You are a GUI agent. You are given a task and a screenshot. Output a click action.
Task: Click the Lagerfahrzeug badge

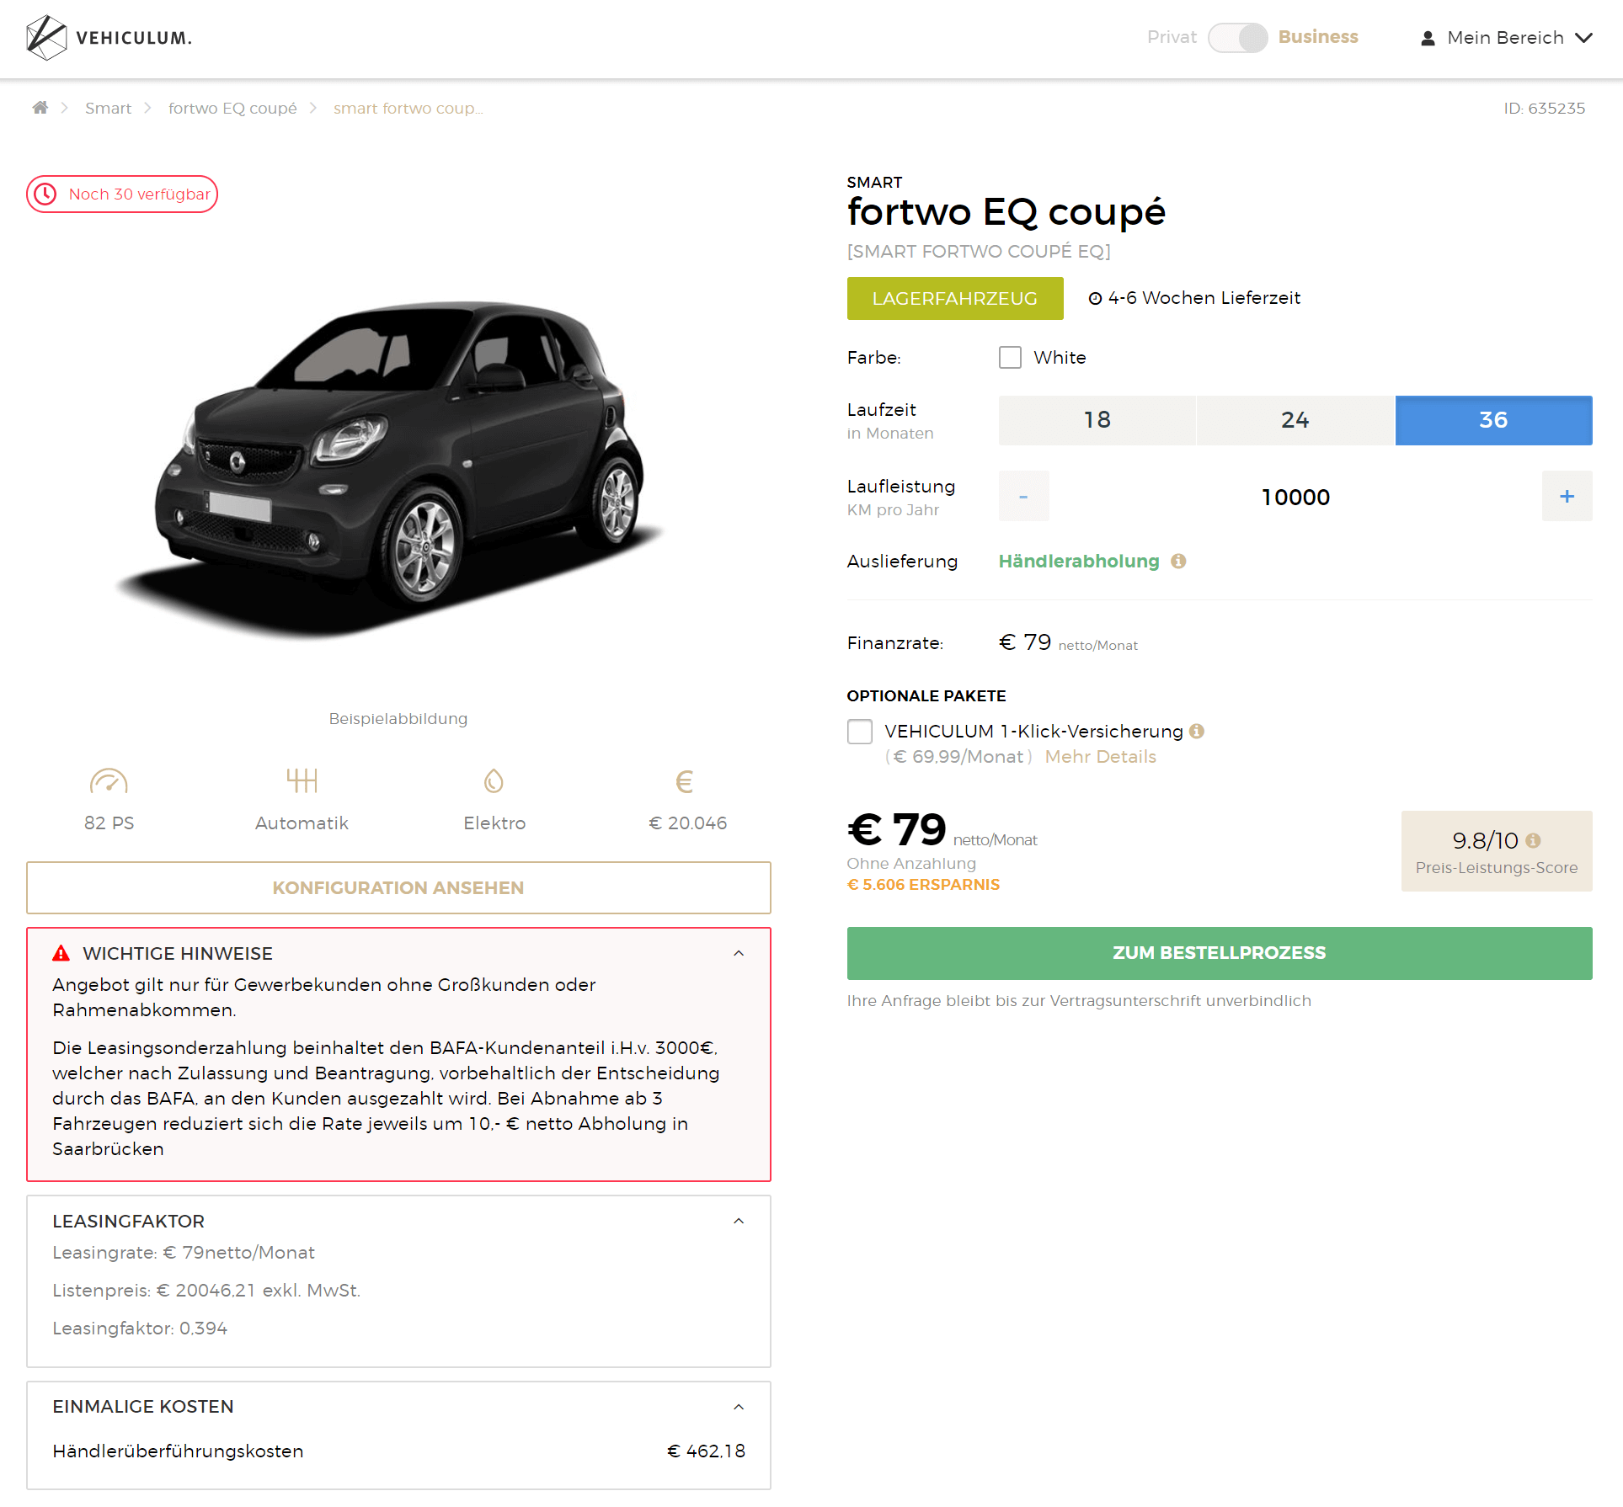[x=955, y=298]
